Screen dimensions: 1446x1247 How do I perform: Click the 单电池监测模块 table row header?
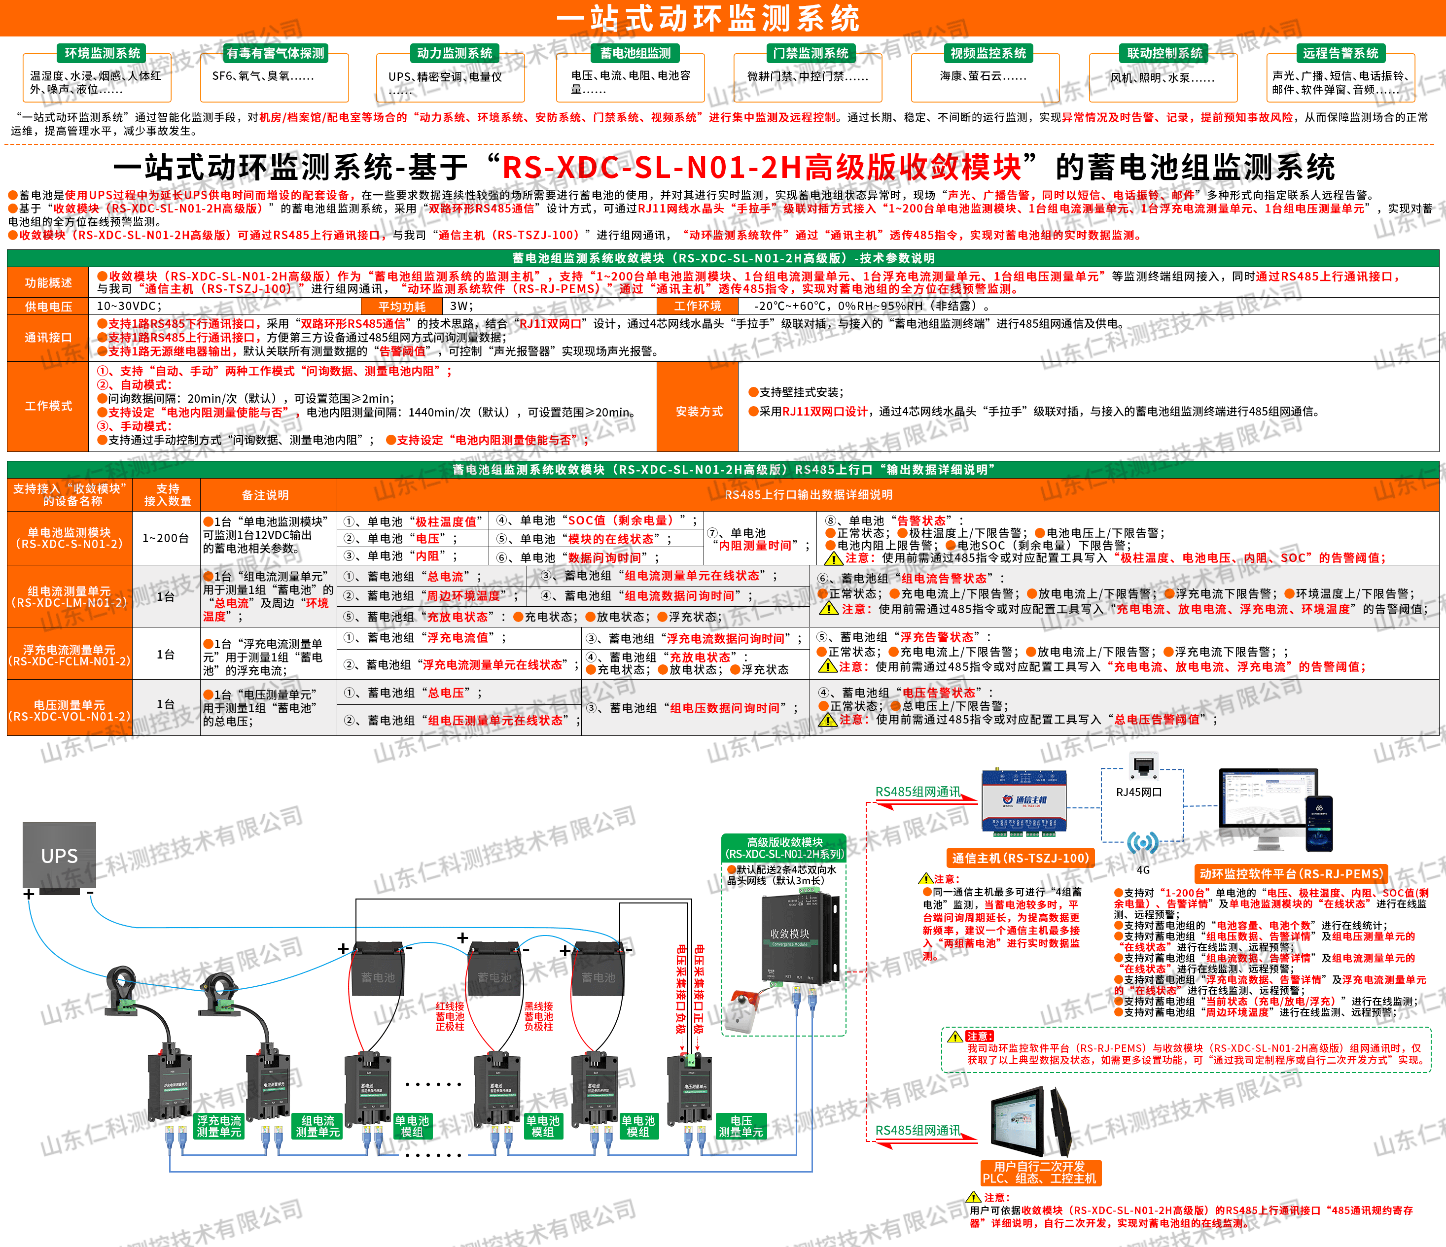pos(69,538)
